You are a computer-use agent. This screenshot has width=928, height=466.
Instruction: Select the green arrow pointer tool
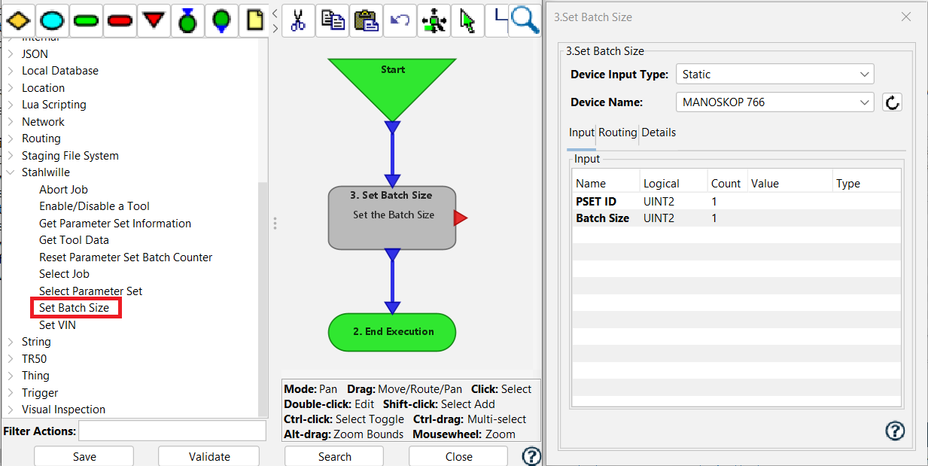[x=467, y=20]
